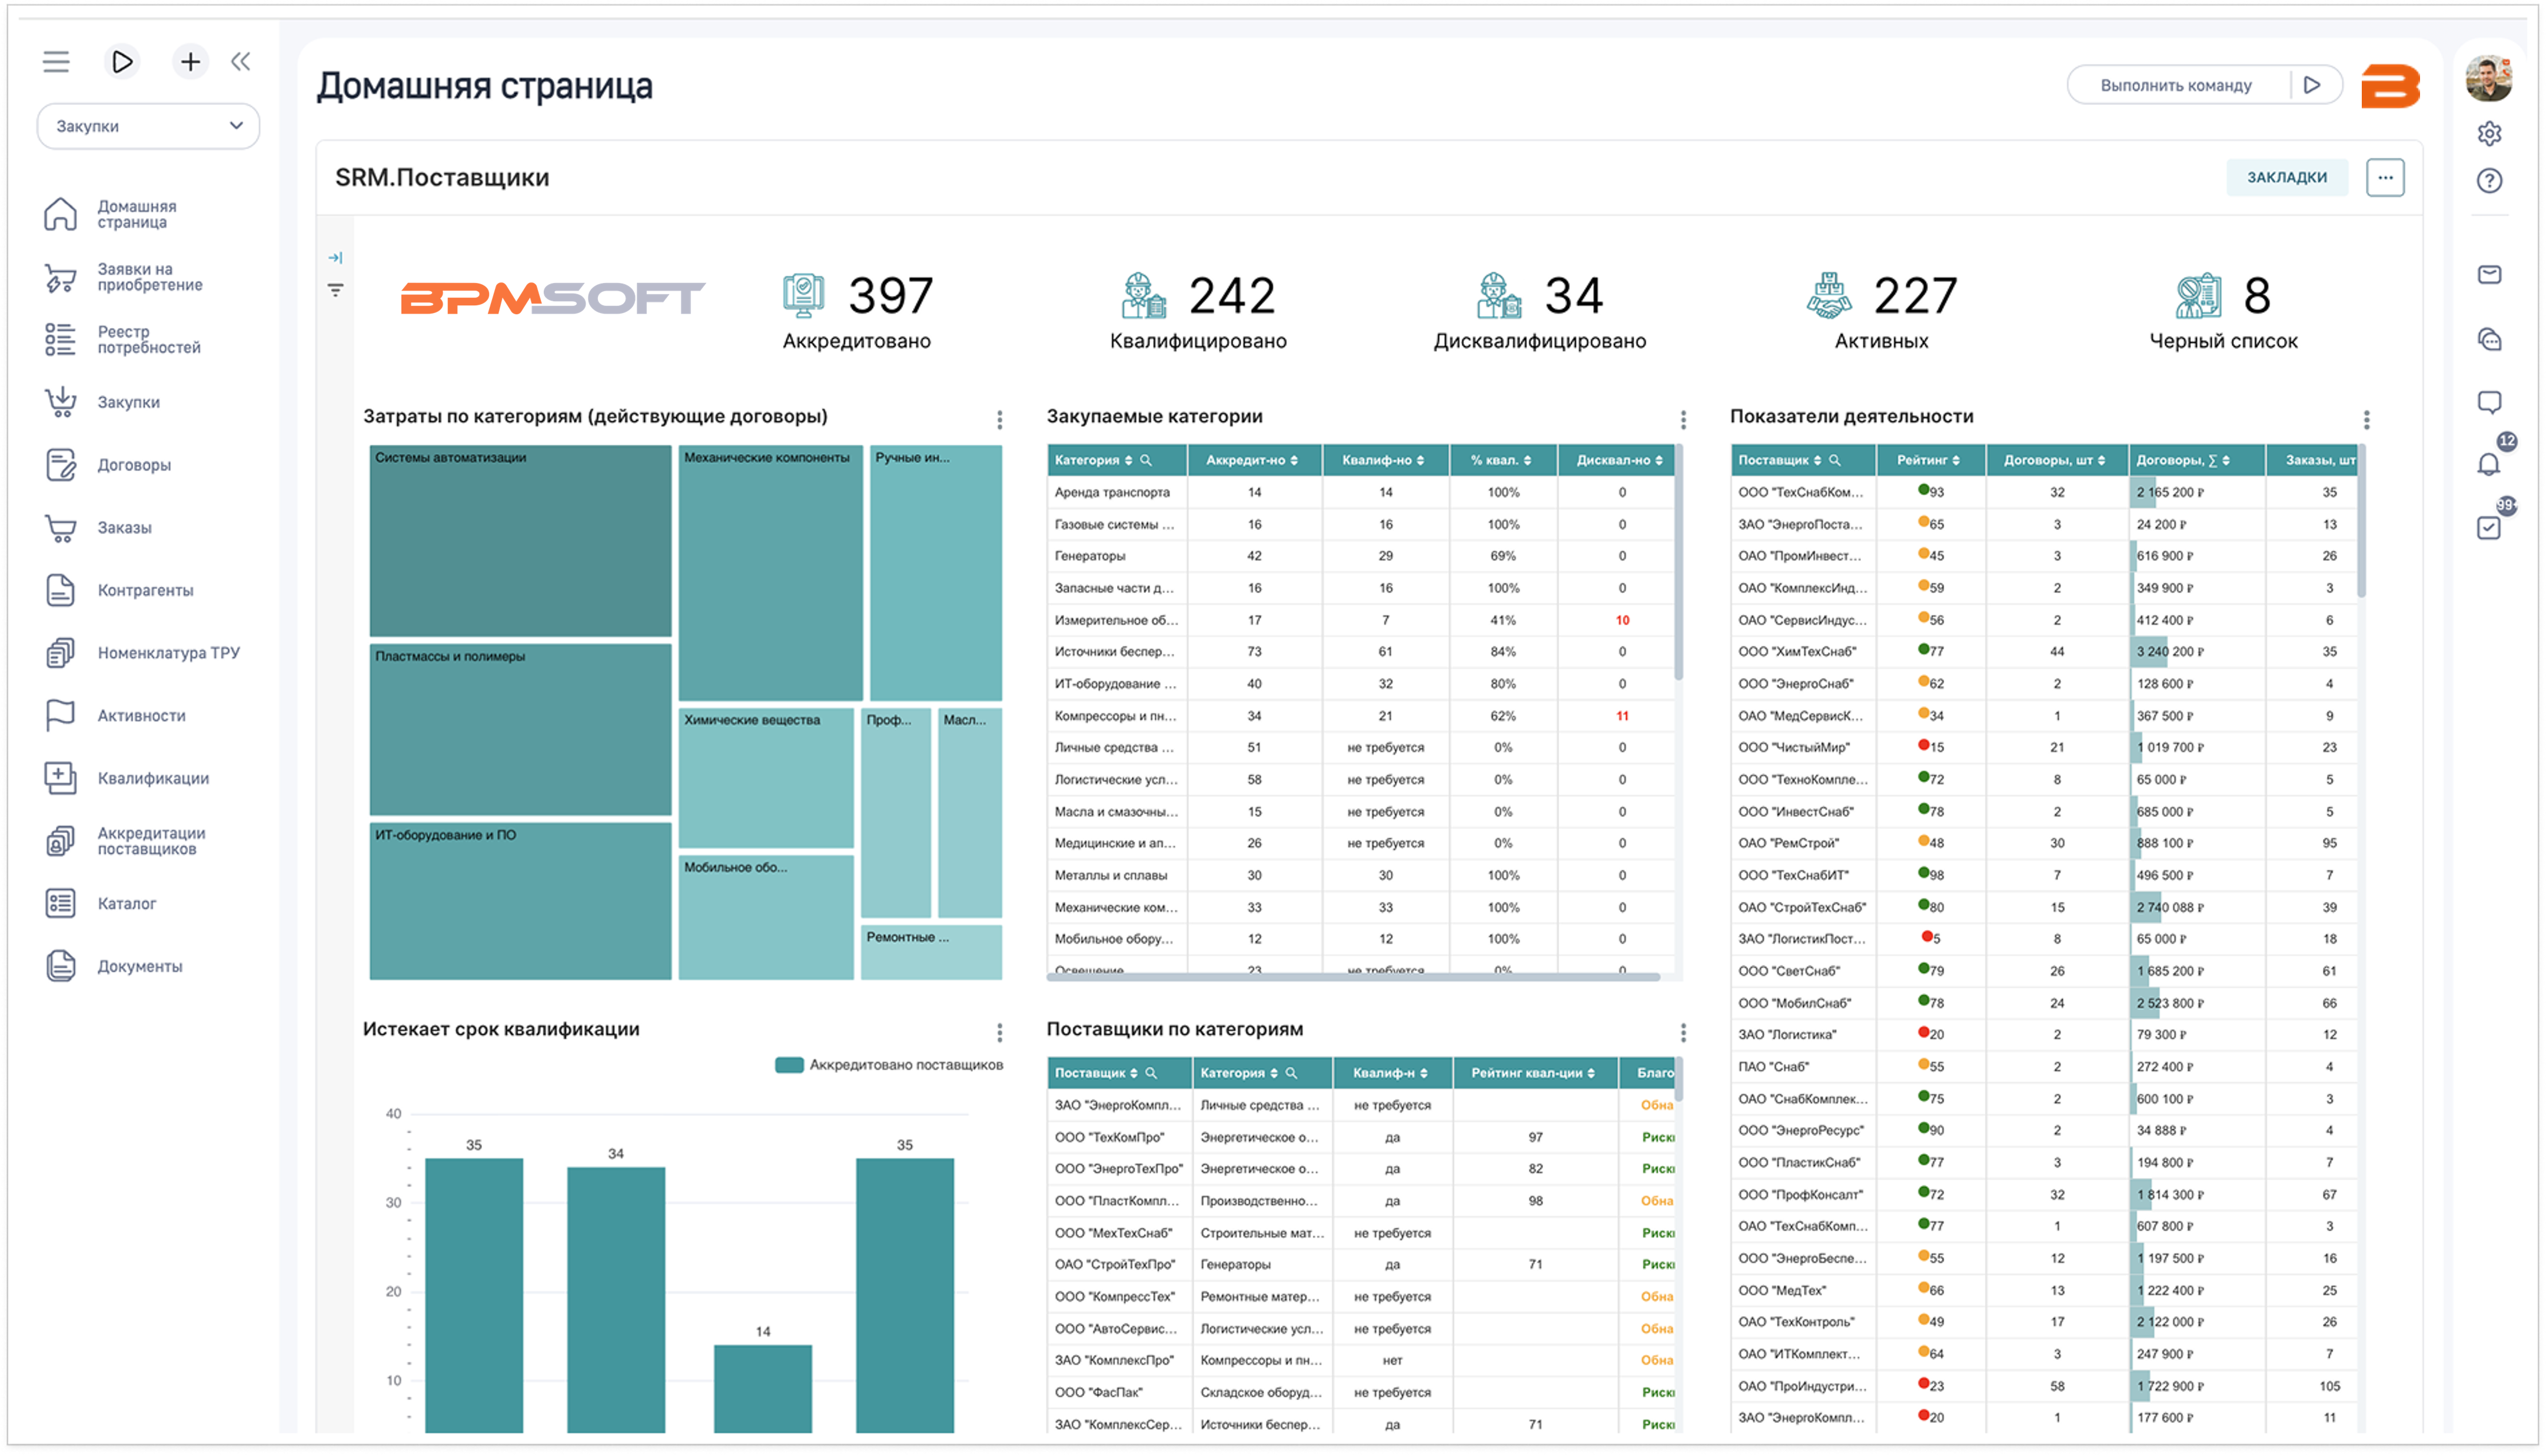Click the Выполнить команду input field

(x=2177, y=86)
